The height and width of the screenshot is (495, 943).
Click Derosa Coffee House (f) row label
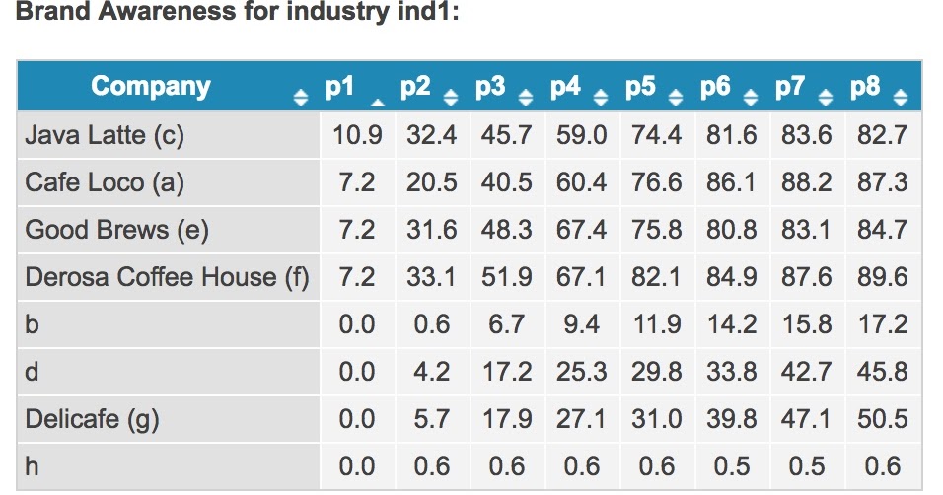click(x=169, y=277)
